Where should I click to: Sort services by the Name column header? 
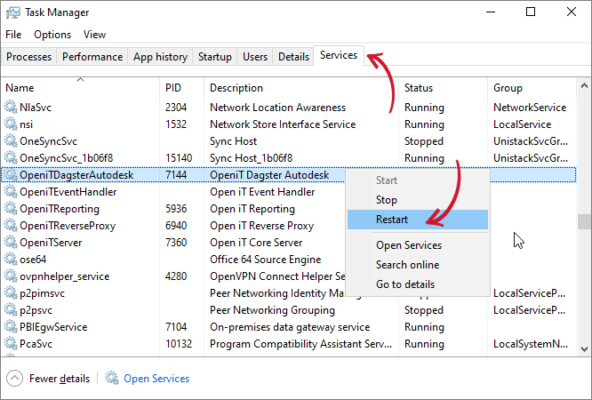20,88
